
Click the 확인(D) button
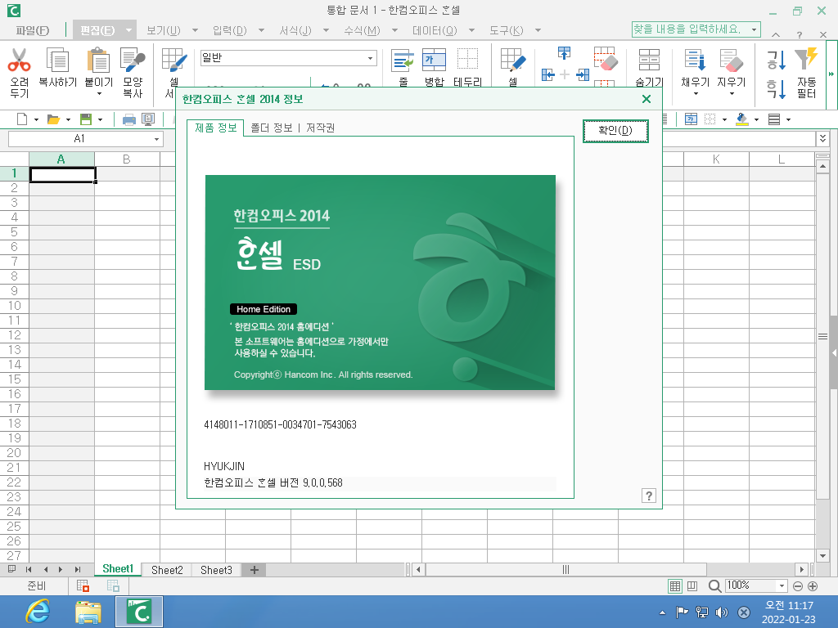(615, 131)
